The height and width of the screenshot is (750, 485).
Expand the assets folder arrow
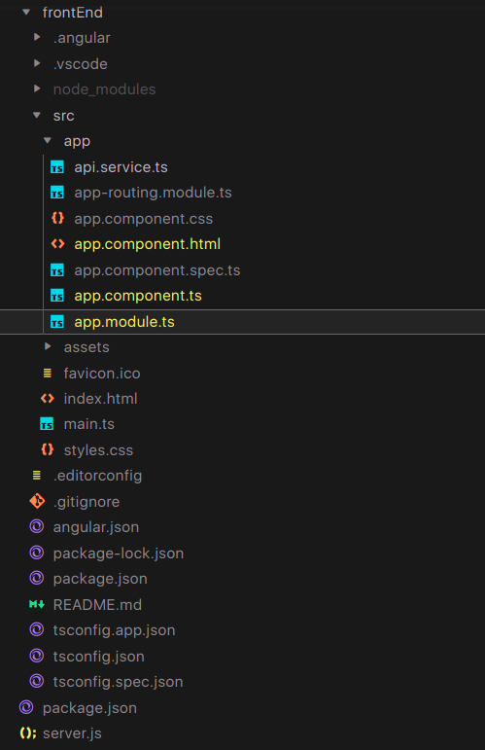tap(48, 346)
